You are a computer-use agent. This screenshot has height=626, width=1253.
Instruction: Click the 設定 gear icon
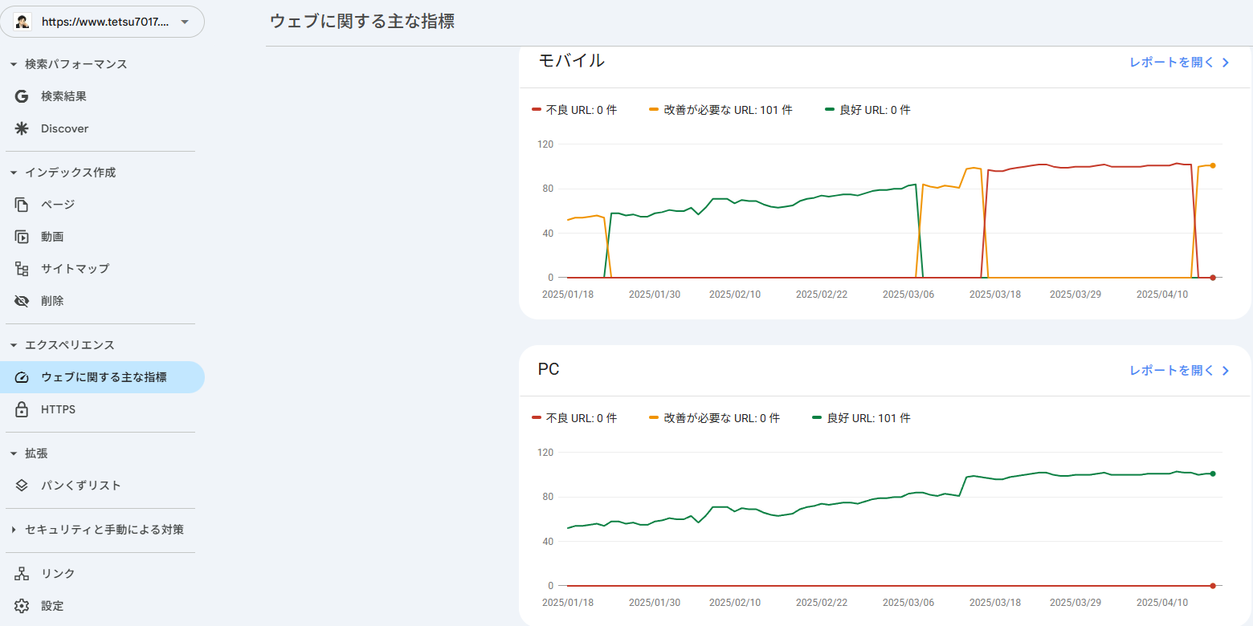22,606
